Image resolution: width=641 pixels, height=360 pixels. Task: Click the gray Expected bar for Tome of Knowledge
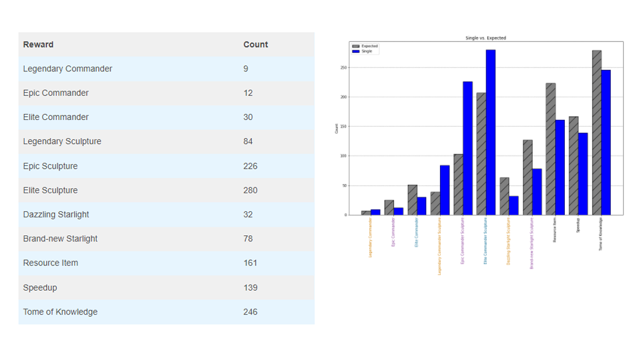[596, 133]
